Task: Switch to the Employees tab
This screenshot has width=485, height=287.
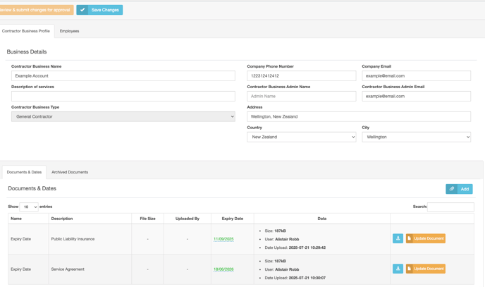Action: click(x=69, y=31)
